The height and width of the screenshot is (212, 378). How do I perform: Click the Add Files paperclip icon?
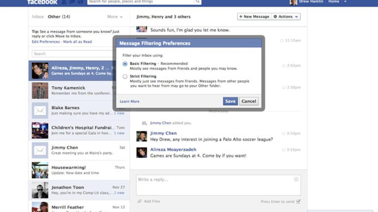(x=140, y=201)
